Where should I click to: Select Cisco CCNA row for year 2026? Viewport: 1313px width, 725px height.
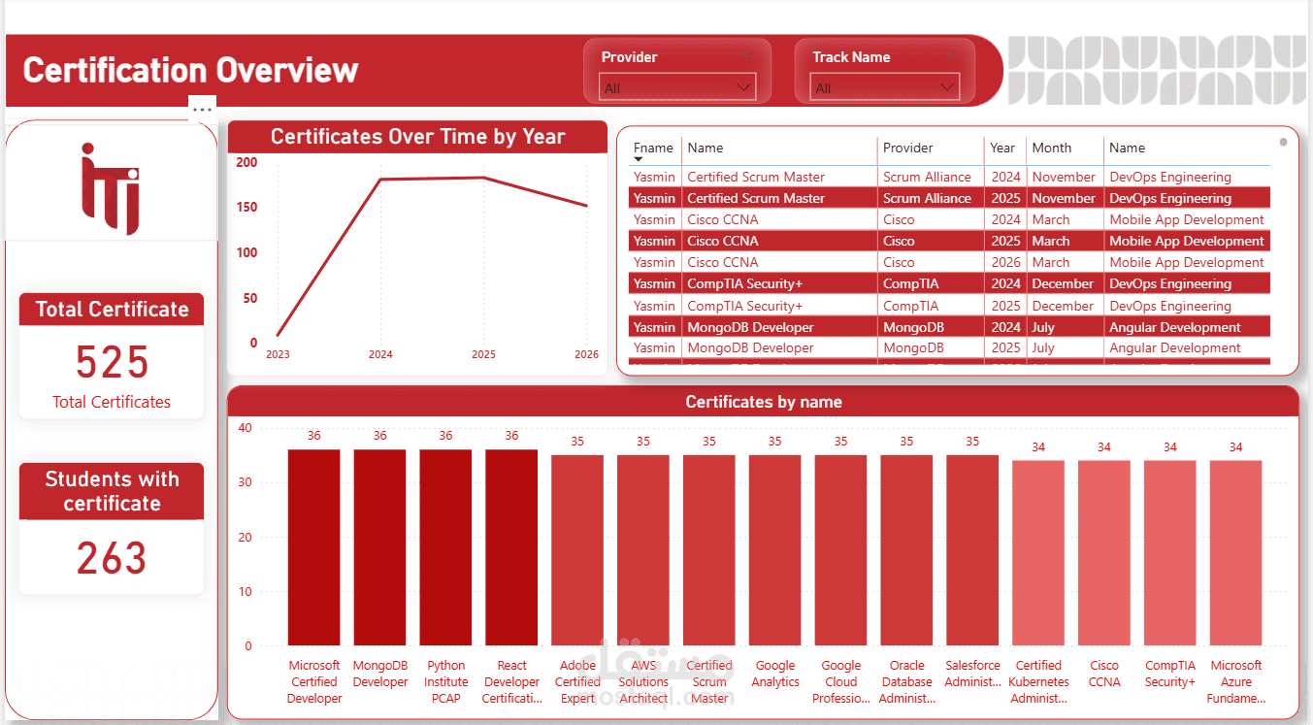949,262
